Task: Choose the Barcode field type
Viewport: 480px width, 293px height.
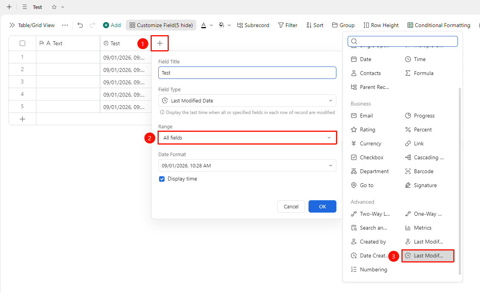Action: click(x=419, y=171)
